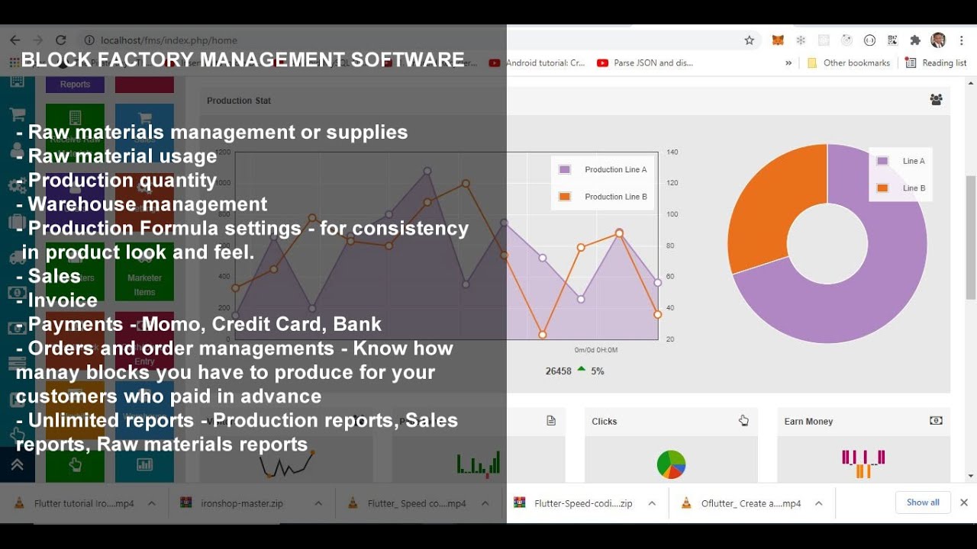
Task: Toggle the Line B legend in the donut chart
Action: [x=901, y=188]
